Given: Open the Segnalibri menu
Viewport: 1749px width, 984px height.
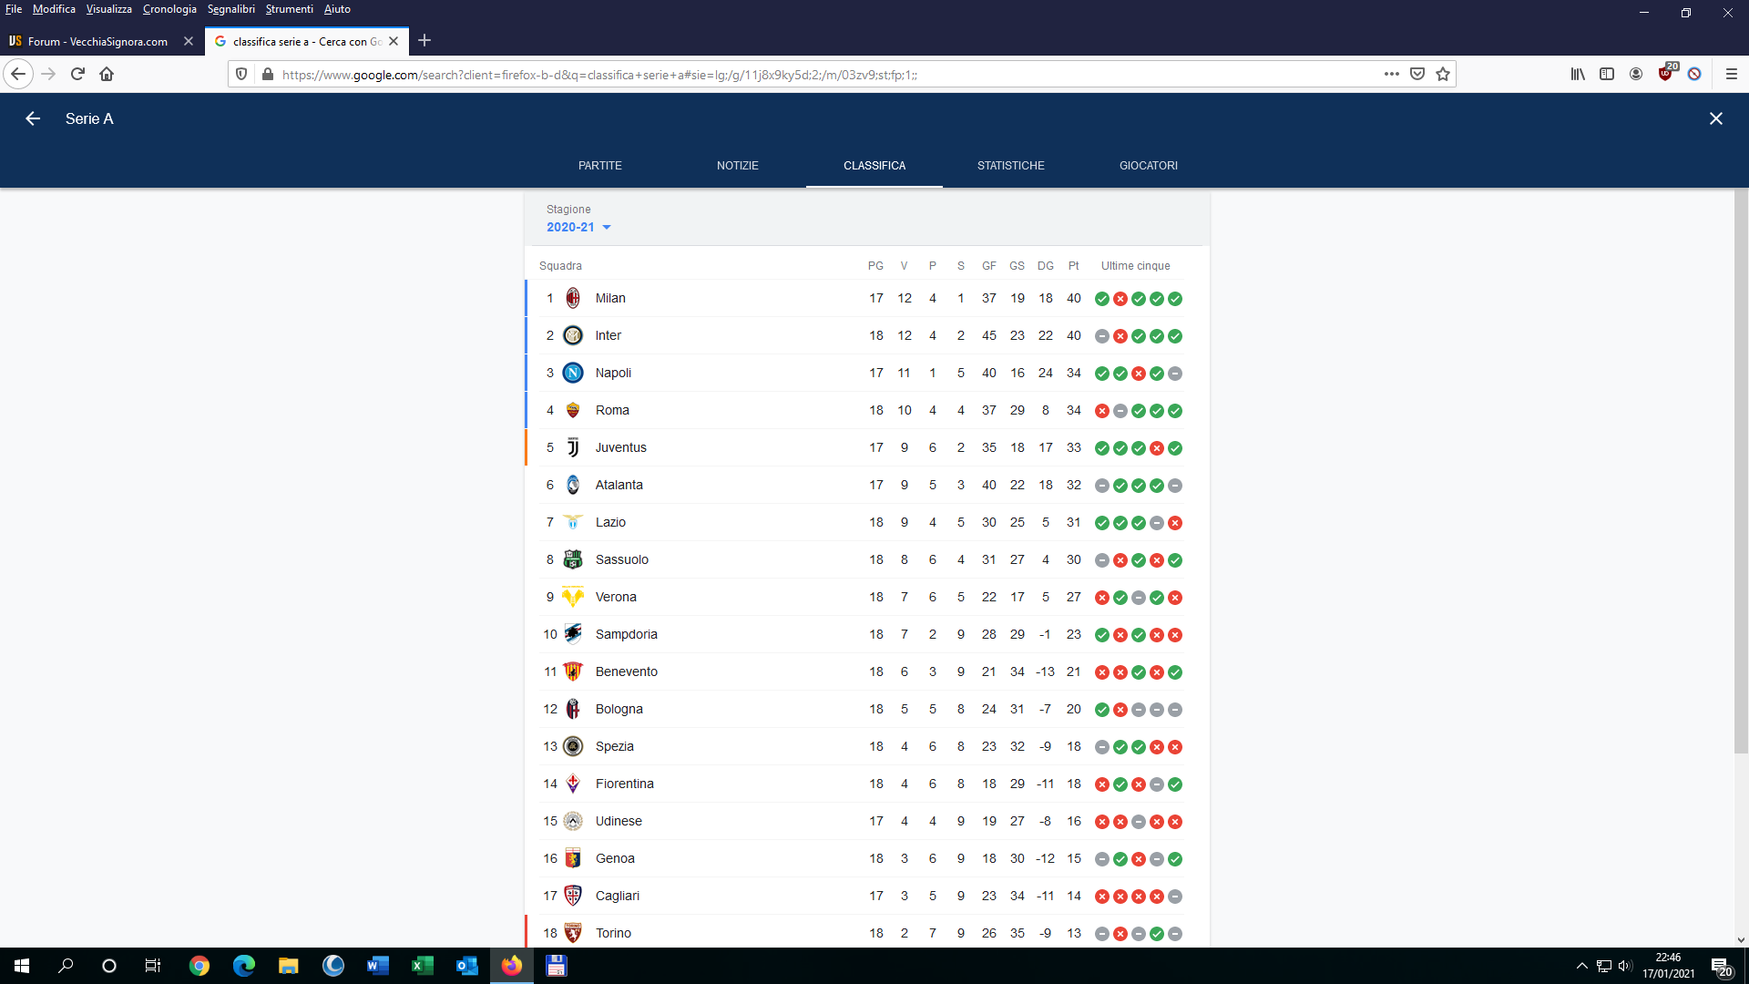Looking at the screenshot, I should pyautogui.click(x=230, y=9).
